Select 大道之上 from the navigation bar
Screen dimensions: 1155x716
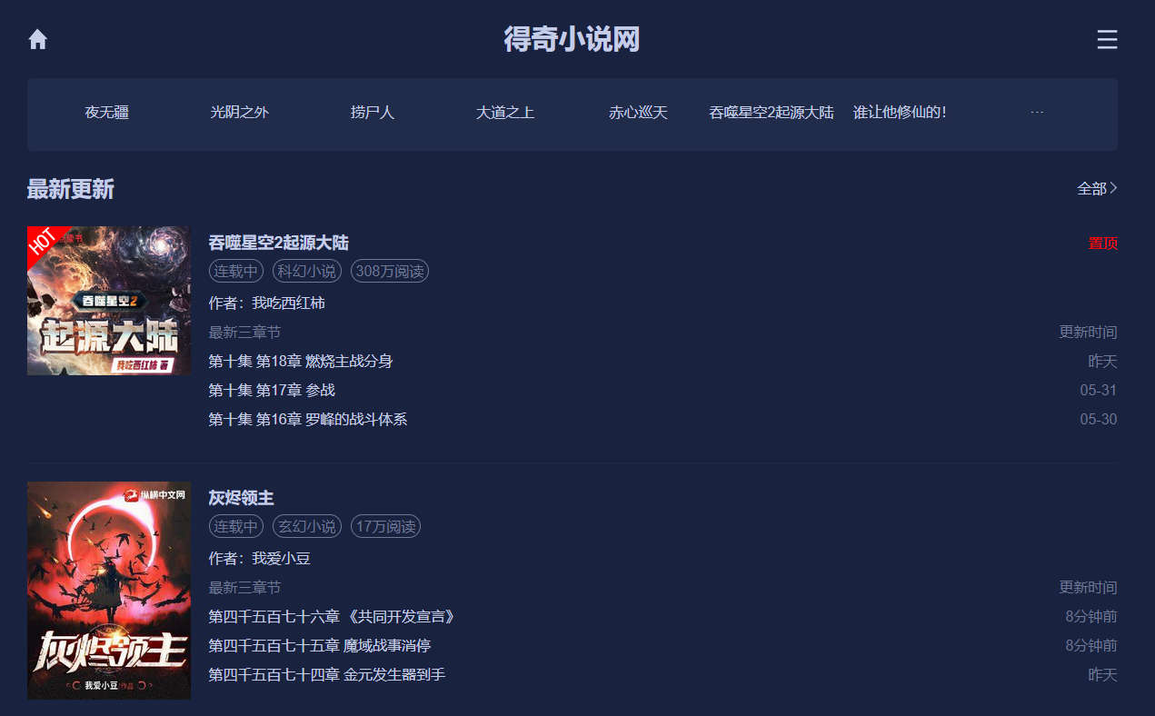click(x=505, y=113)
